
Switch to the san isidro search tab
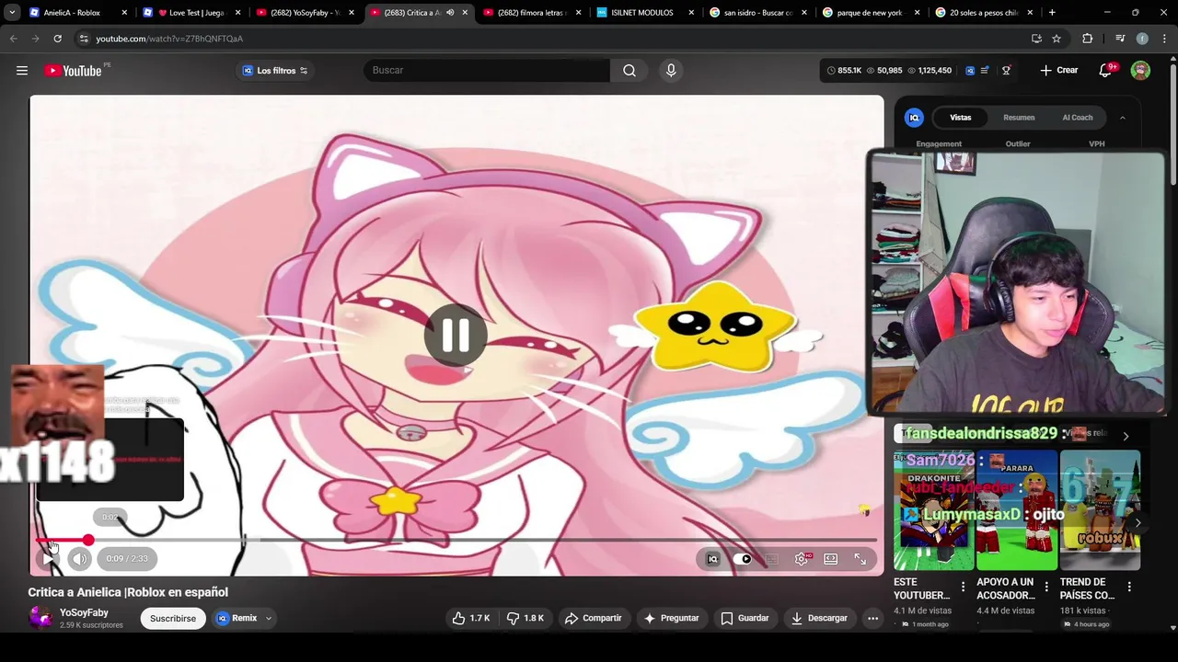tap(757, 13)
